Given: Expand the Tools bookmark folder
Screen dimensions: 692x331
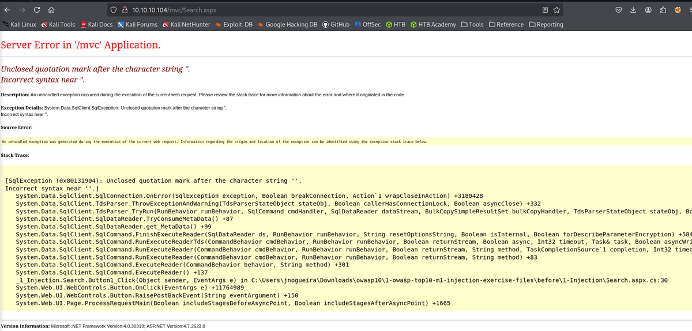Looking at the screenshot, I should pyautogui.click(x=472, y=25).
